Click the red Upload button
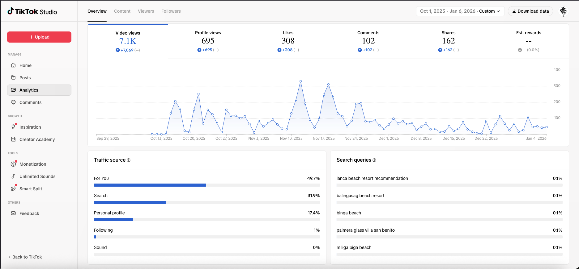Viewport: 579px width, 269px height. tap(39, 37)
